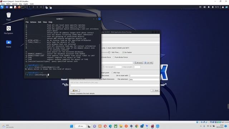Open Opera browser in taskbar

coord(105,126)
